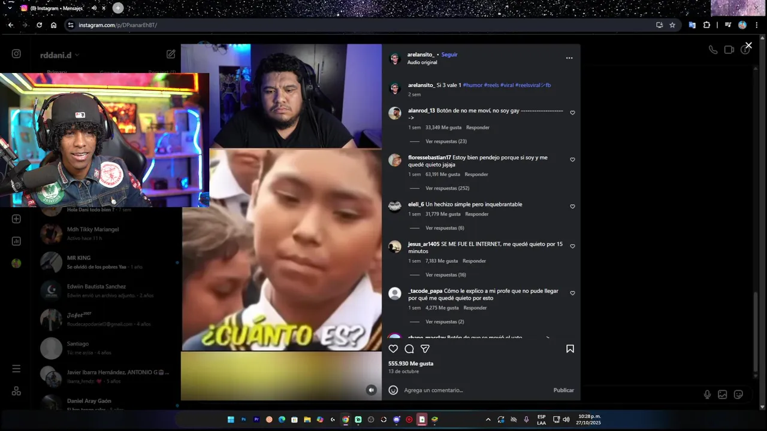
Task: Open Premiere Pro from the taskbar
Action: tap(256, 420)
